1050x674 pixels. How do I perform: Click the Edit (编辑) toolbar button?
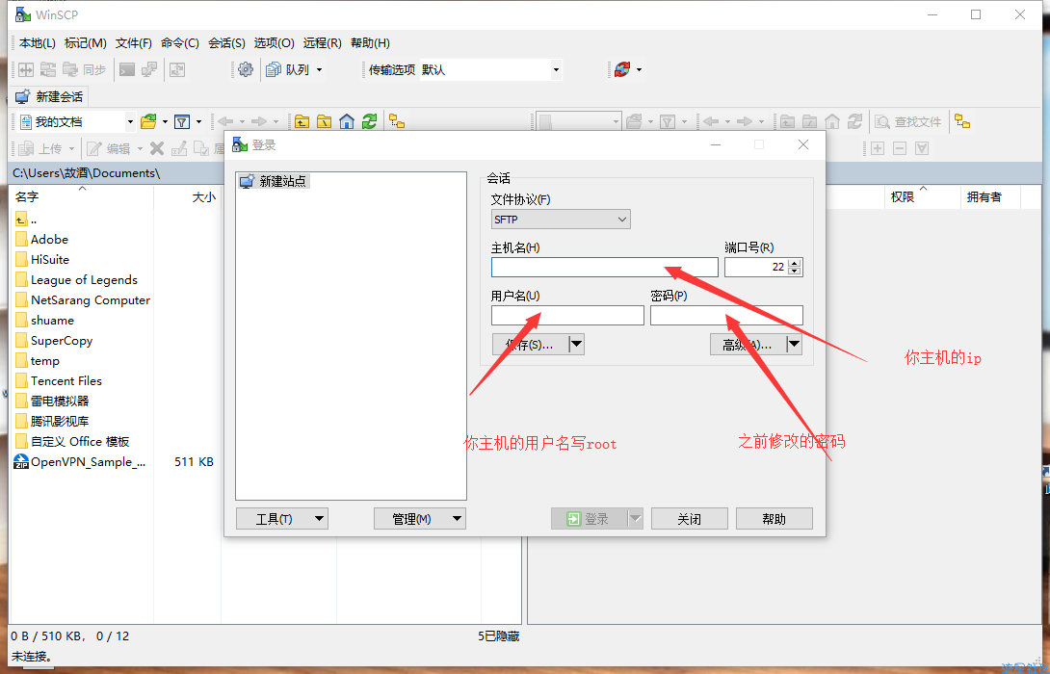109,148
